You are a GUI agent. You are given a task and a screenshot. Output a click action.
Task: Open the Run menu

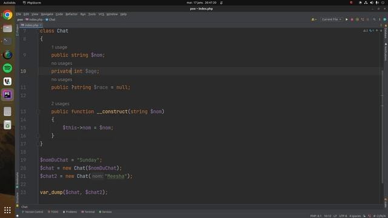(x=83, y=14)
